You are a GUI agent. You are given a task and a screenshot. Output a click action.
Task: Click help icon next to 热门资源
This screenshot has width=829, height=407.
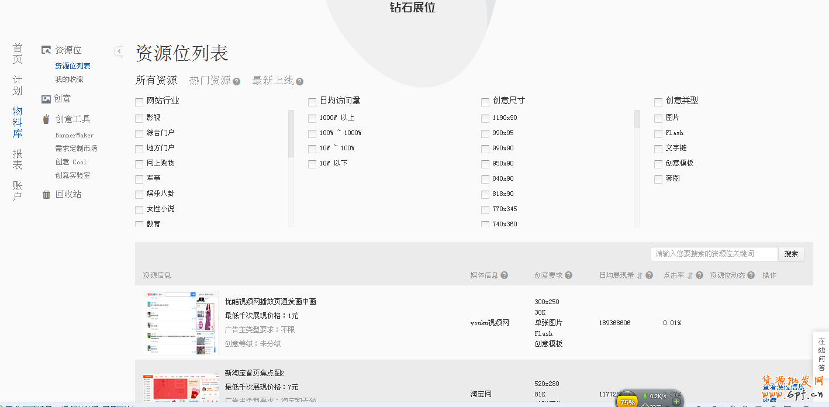tap(237, 82)
